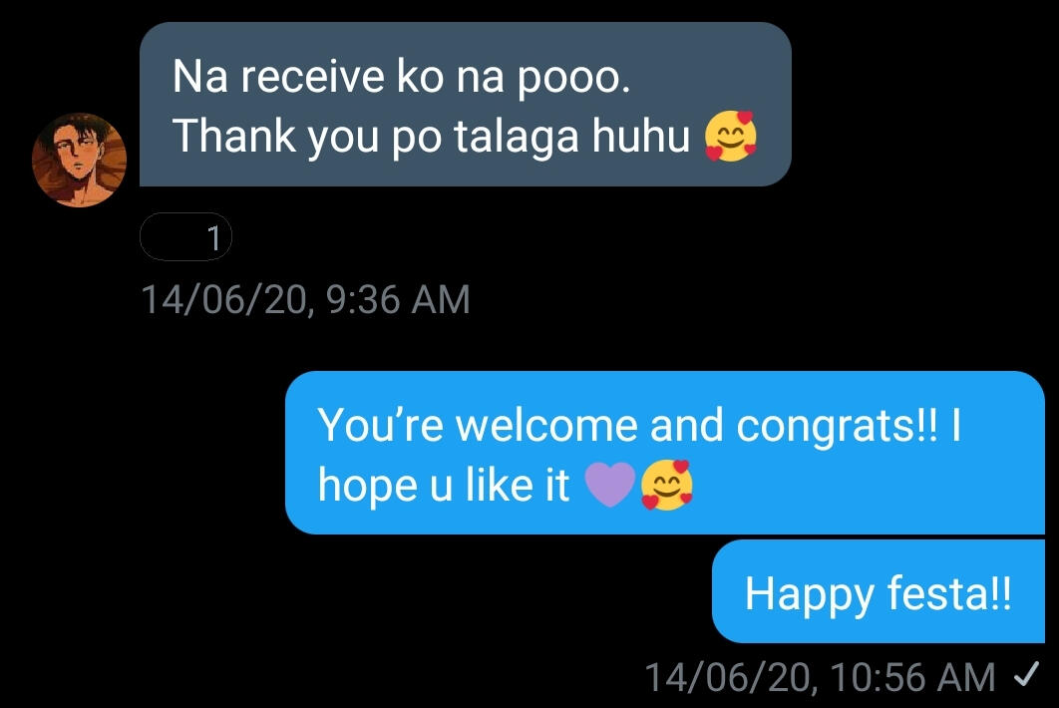Tap the purple heart emoji
1059x708 pixels.
click(610, 485)
